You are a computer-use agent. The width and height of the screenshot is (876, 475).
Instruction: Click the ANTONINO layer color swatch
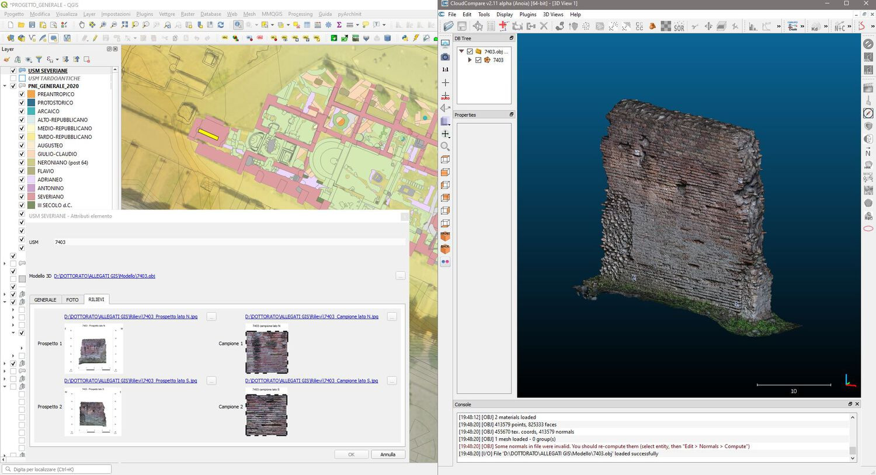[x=32, y=188]
